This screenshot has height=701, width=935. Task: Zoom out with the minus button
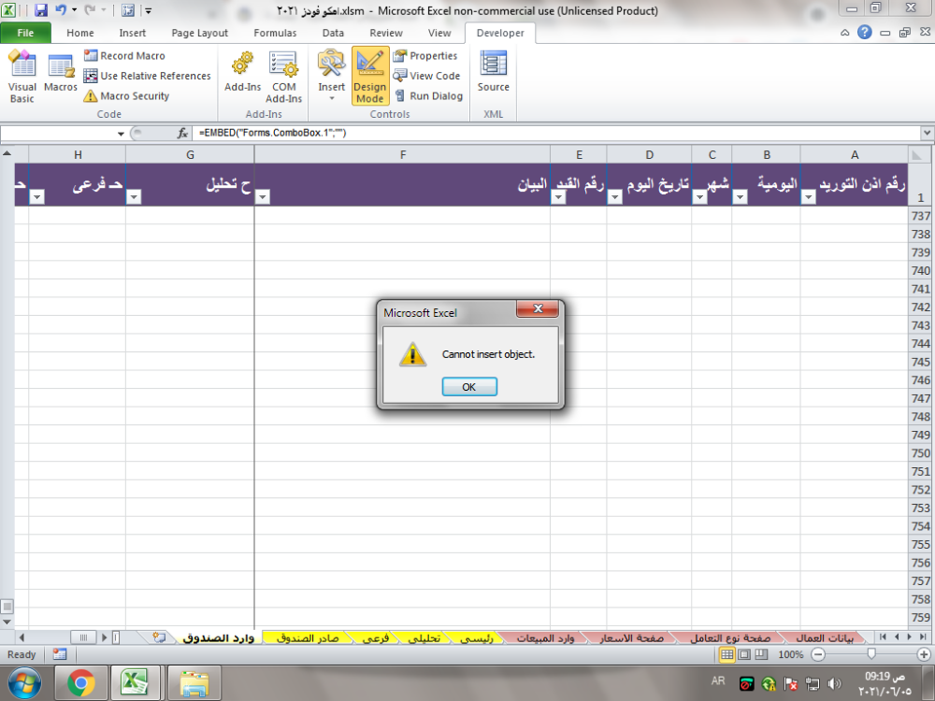point(819,654)
